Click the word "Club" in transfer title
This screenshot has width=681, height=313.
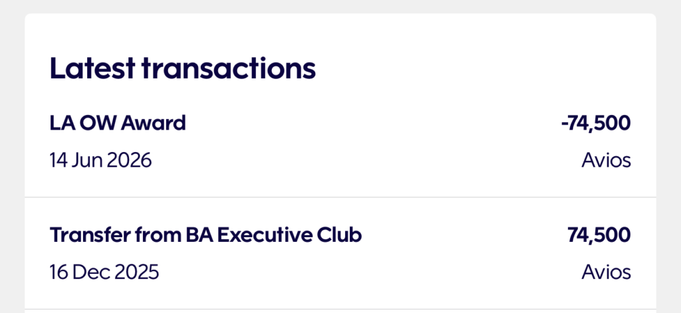[x=342, y=235]
